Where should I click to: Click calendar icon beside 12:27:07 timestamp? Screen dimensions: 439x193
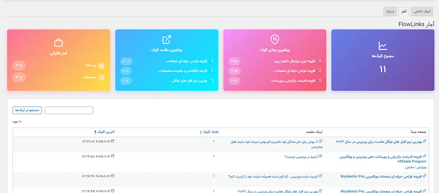point(113,141)
